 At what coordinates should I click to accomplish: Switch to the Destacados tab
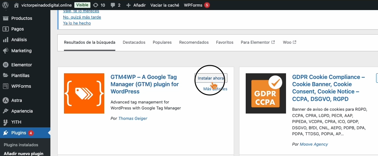tap(134, 42)
